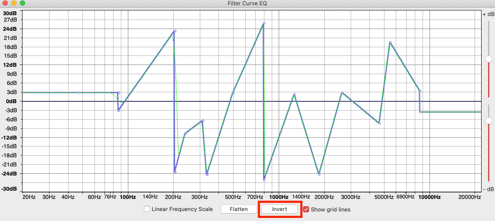Click the 20Hz frequency label
The width and height of the screenshot is (495, 221).
coord(29,197)
